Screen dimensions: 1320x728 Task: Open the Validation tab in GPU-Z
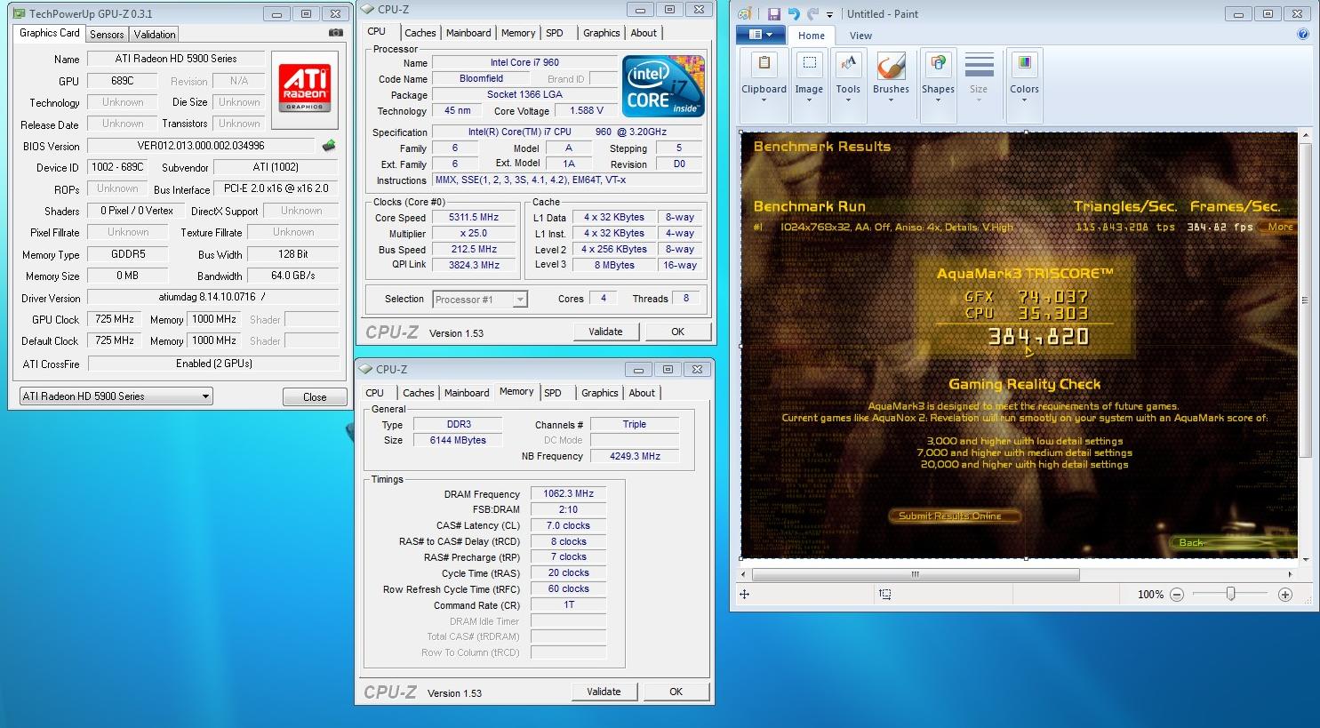coord(155,35)
